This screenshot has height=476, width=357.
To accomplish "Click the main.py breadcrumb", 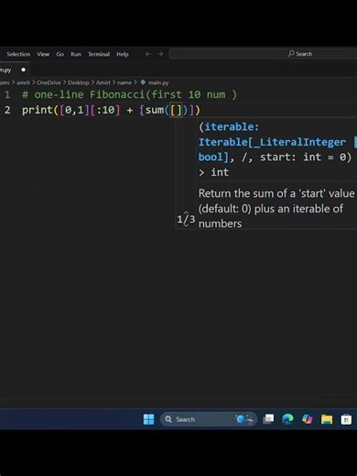I will click(x=158, y=82).
